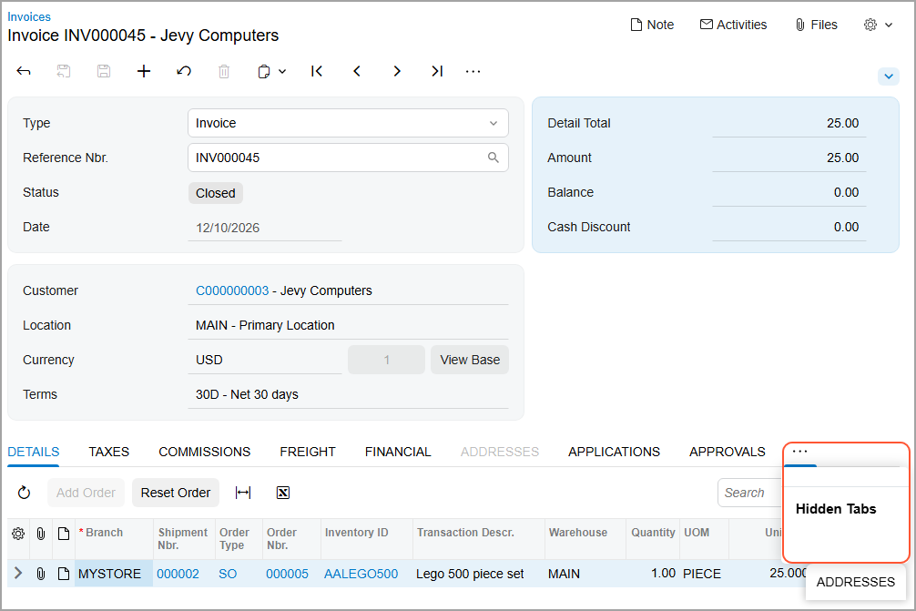
Task: Follow the Invoices breadcrumb link
Action: 29,17
